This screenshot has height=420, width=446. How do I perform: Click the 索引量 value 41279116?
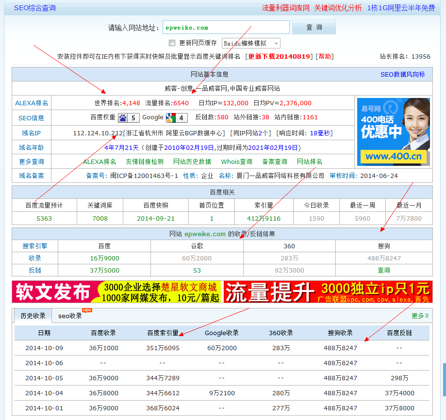click(x=264, y=219)
